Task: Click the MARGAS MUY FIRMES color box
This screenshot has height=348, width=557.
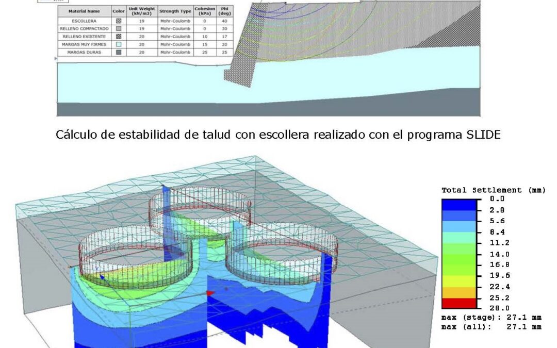Action: 118,44
